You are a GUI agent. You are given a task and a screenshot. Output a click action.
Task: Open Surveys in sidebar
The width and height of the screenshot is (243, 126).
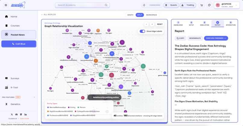coord(19,78)
